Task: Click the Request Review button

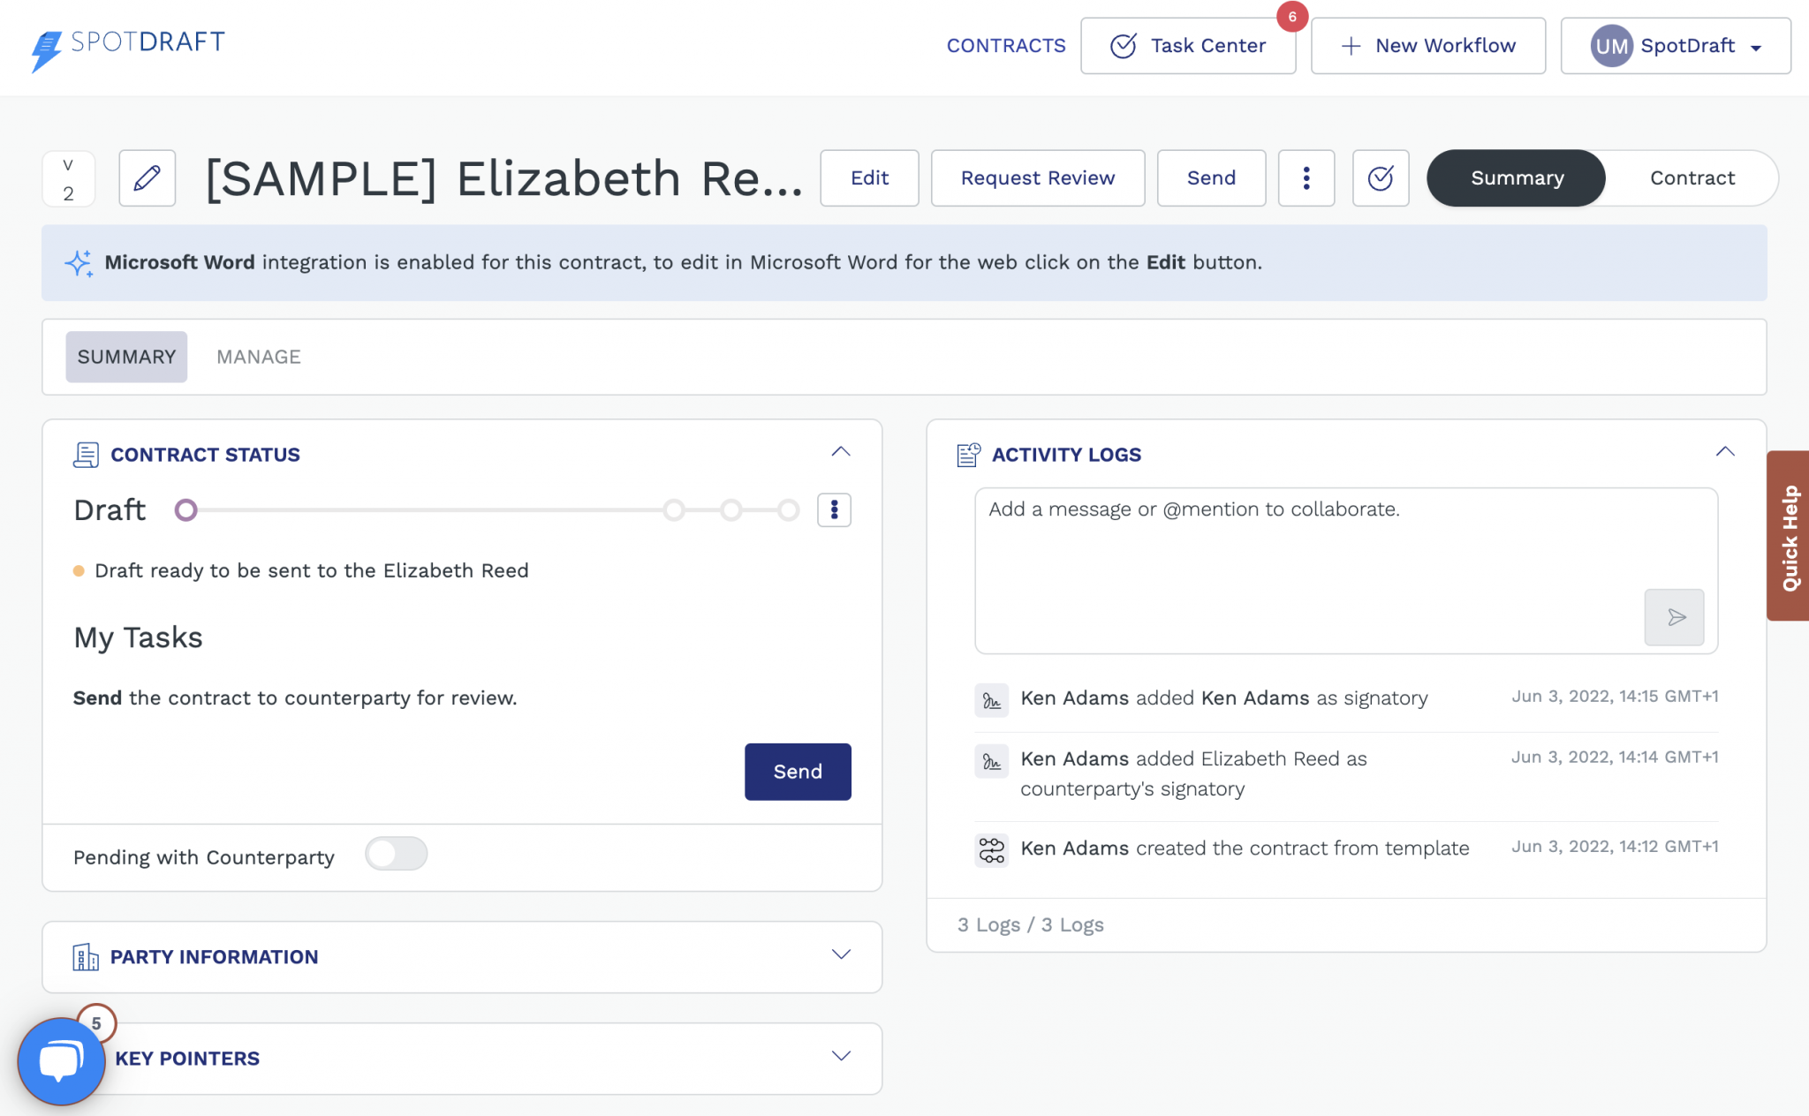Action: click(x=1038, y=177)
